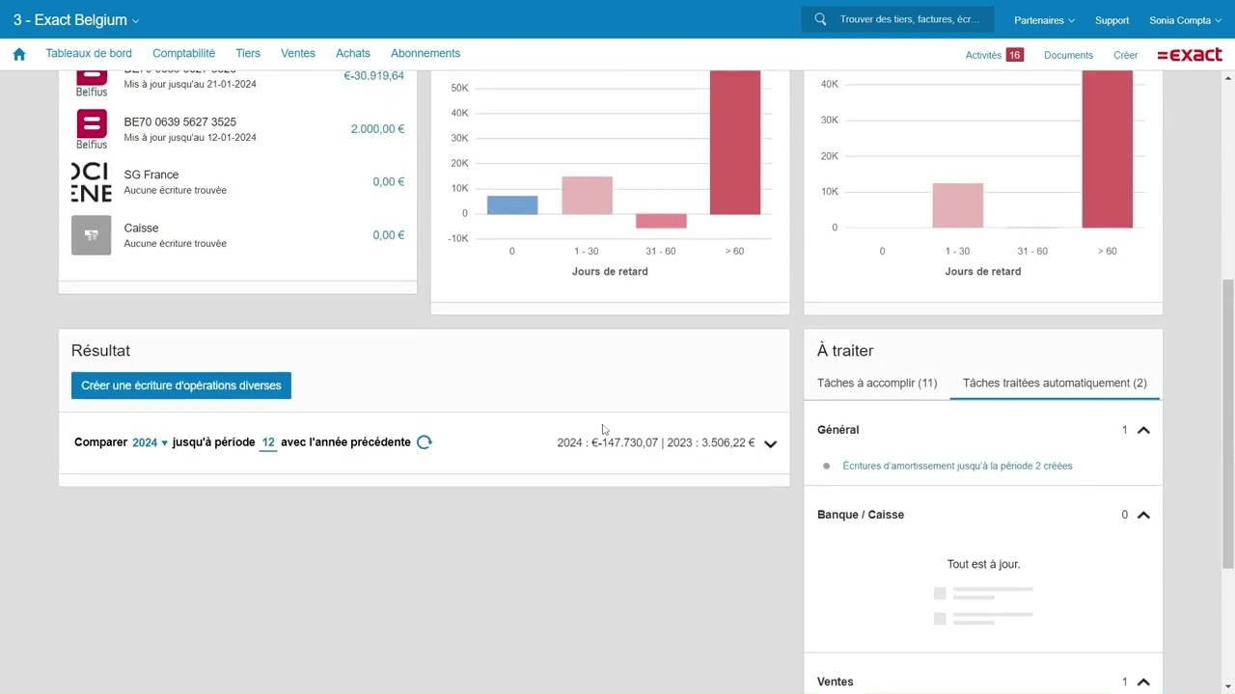
Task: Open Écritures d'amortissement jusqu'à la période 2 créées
Action: point(957,466)
